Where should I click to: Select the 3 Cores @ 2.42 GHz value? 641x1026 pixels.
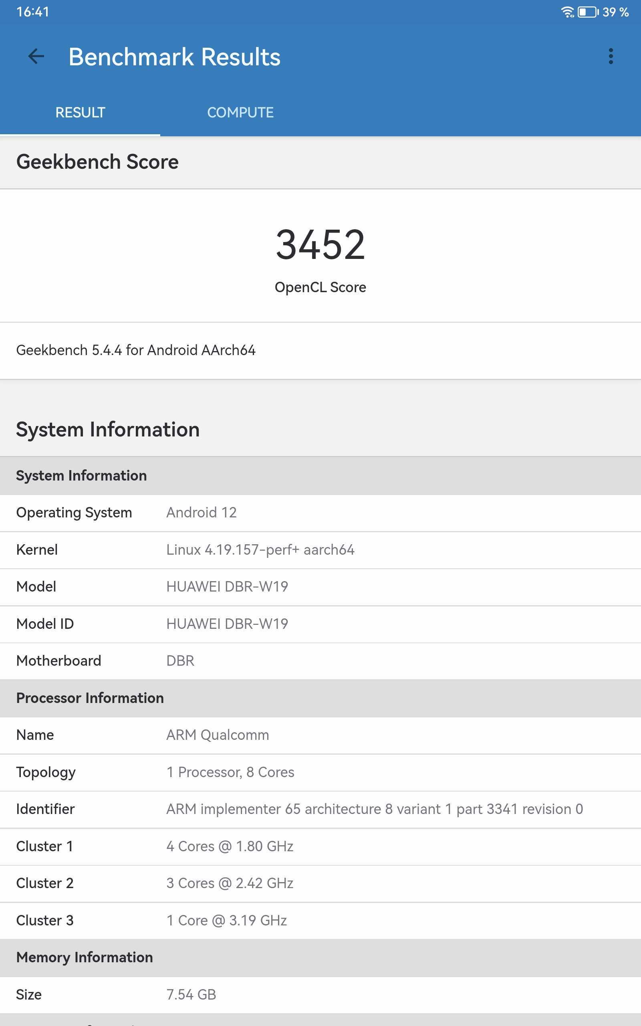click(x=230, y=884)
